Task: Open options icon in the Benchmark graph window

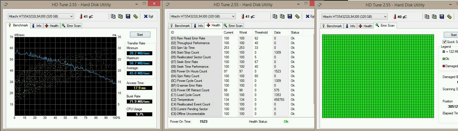Action: [x=135, y=16]
